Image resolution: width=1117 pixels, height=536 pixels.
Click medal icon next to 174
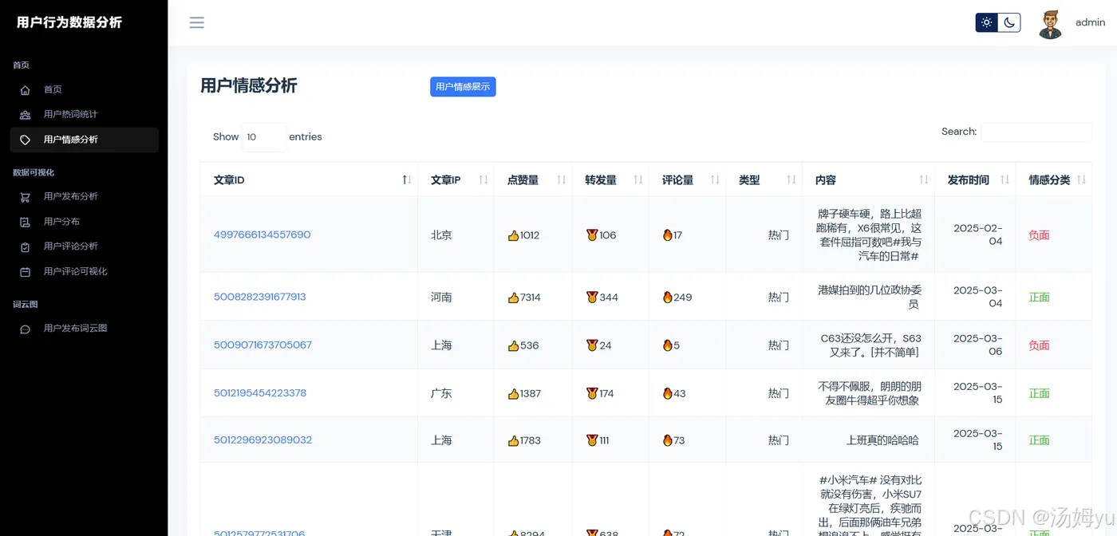point(591,393)
